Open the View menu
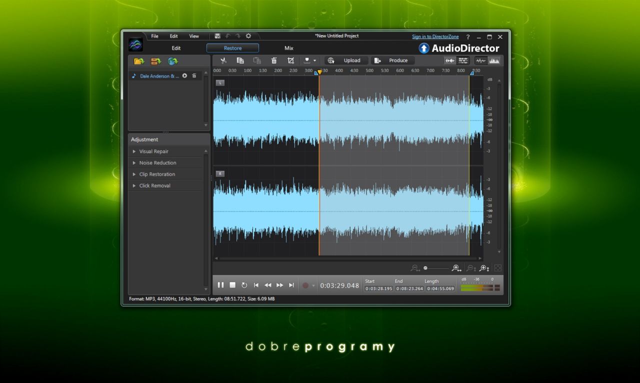640x383 pixels. (x=194, y=36)
